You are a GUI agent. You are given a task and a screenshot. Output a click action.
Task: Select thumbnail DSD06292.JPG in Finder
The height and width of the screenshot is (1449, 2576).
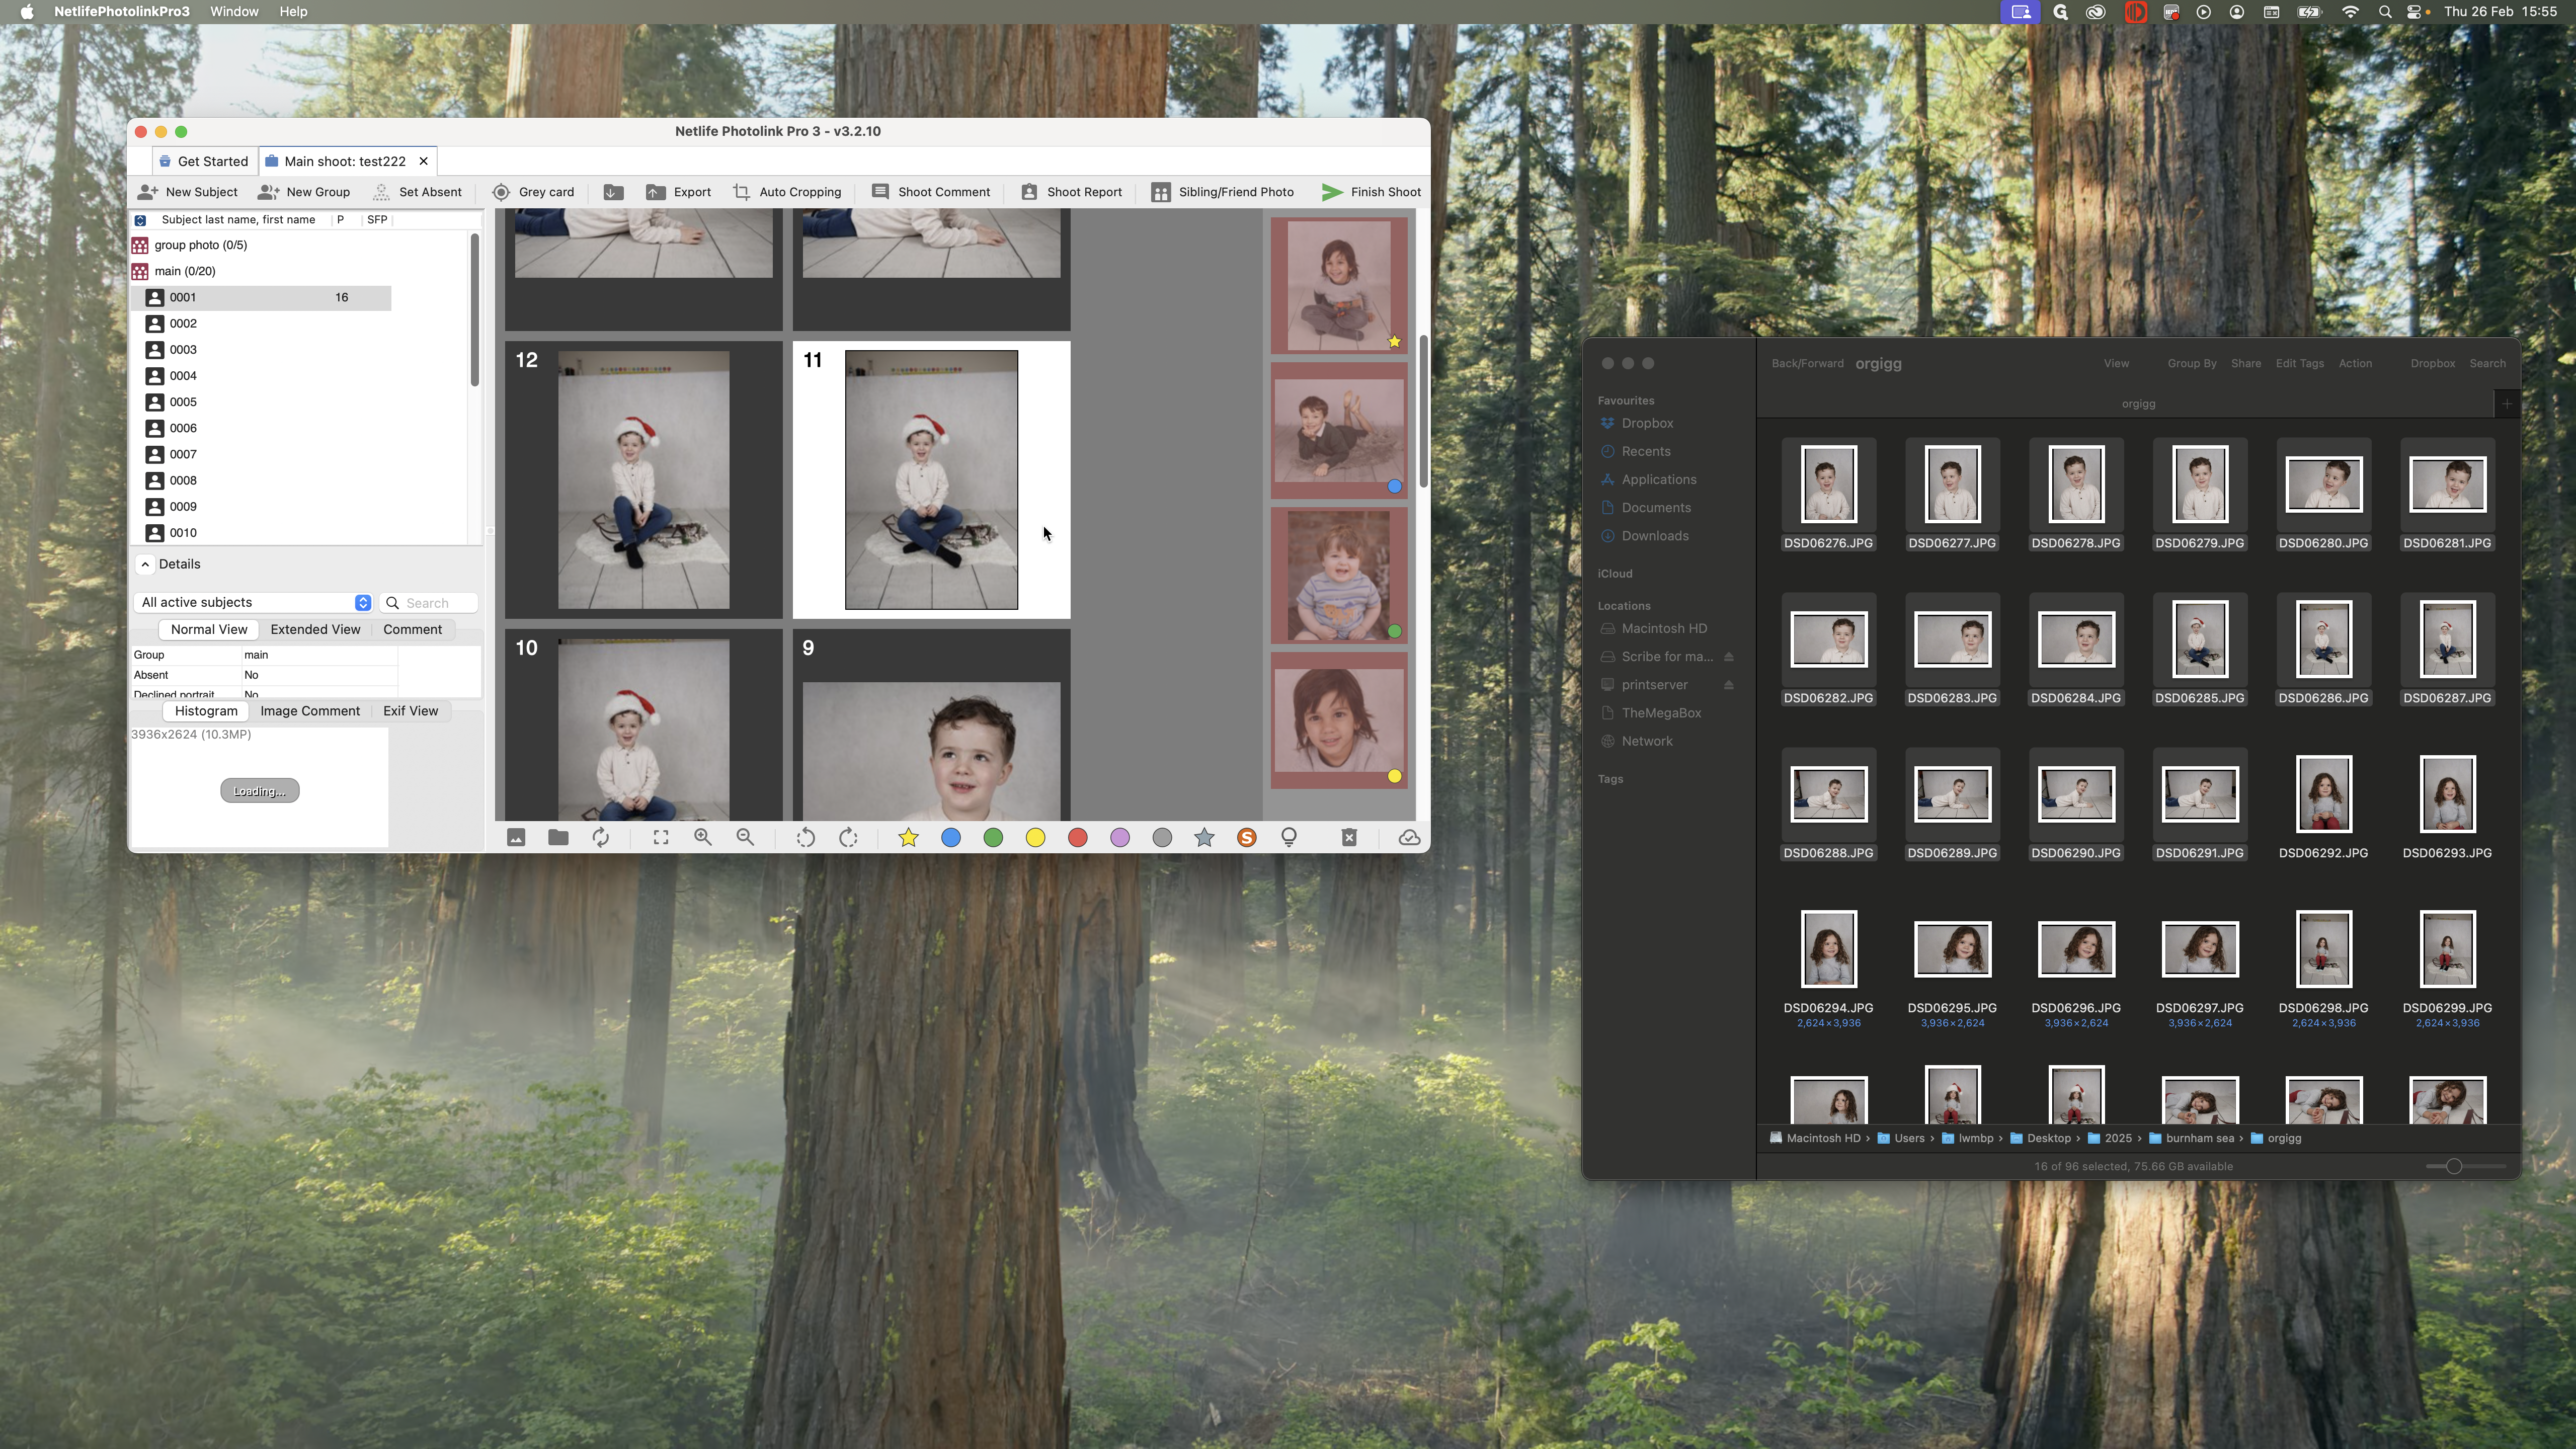2323,795
